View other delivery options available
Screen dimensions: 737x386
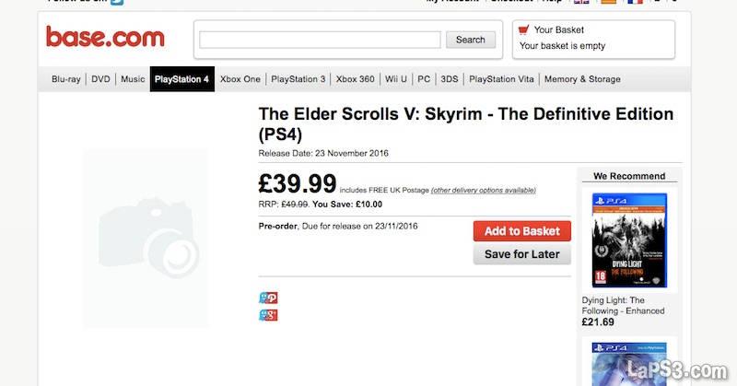tap(483, 191)
